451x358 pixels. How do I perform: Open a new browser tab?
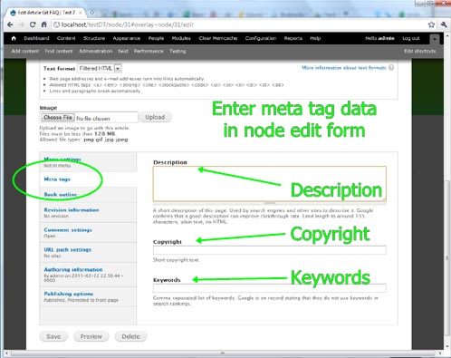(92, 13)
